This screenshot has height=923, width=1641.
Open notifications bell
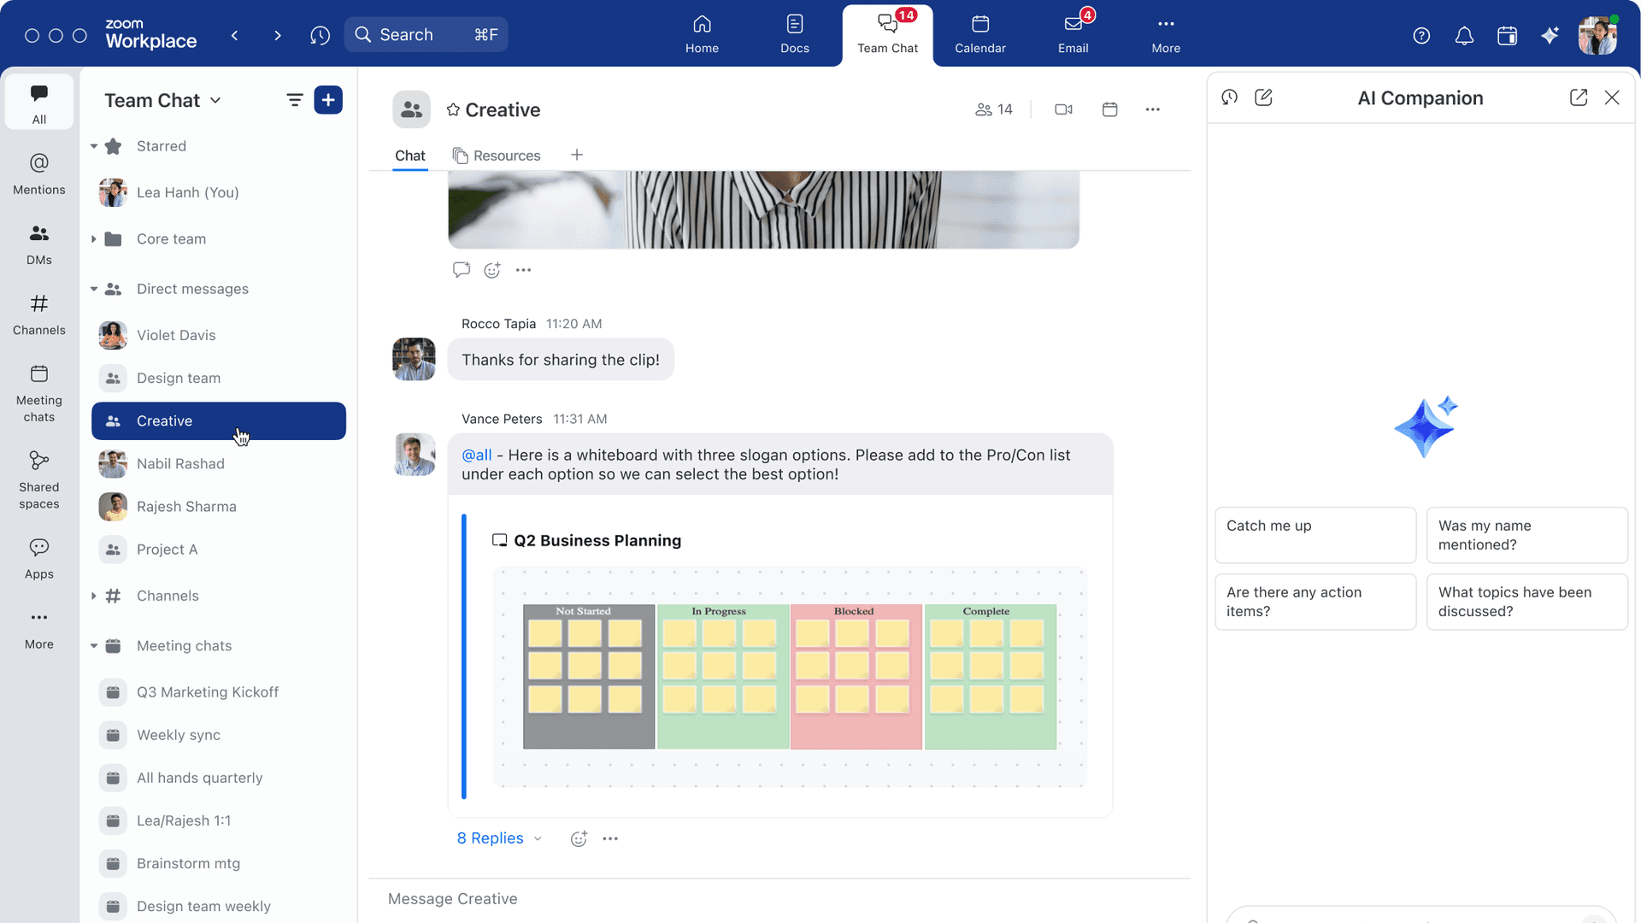pyautogui.click(x=1464, y=35)
